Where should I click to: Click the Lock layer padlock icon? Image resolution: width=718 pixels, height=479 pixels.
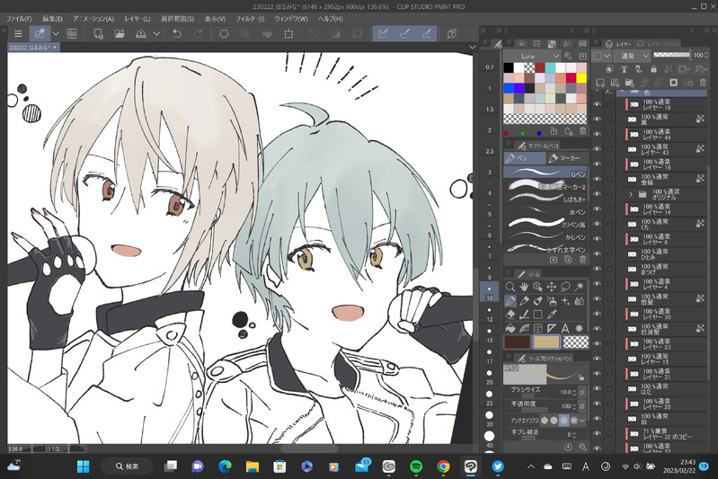point(653,69)
